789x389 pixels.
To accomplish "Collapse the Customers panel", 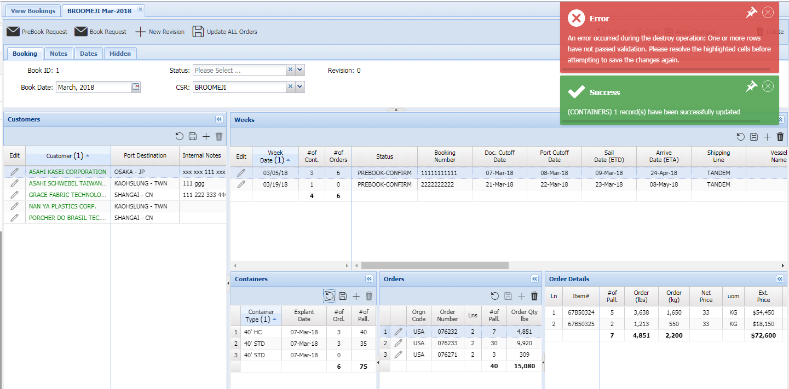I will tap(219, 119).
